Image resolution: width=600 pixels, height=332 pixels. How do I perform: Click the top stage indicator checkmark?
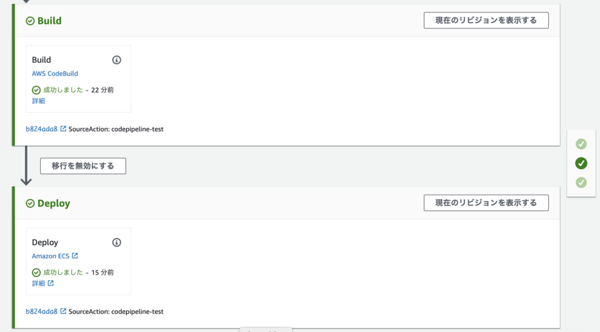[581, 144]
